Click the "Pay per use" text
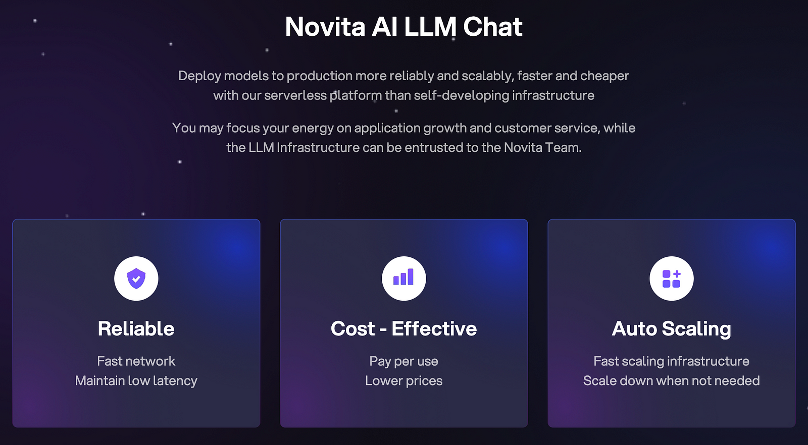 pyautogui.click(x=403, y=361)
